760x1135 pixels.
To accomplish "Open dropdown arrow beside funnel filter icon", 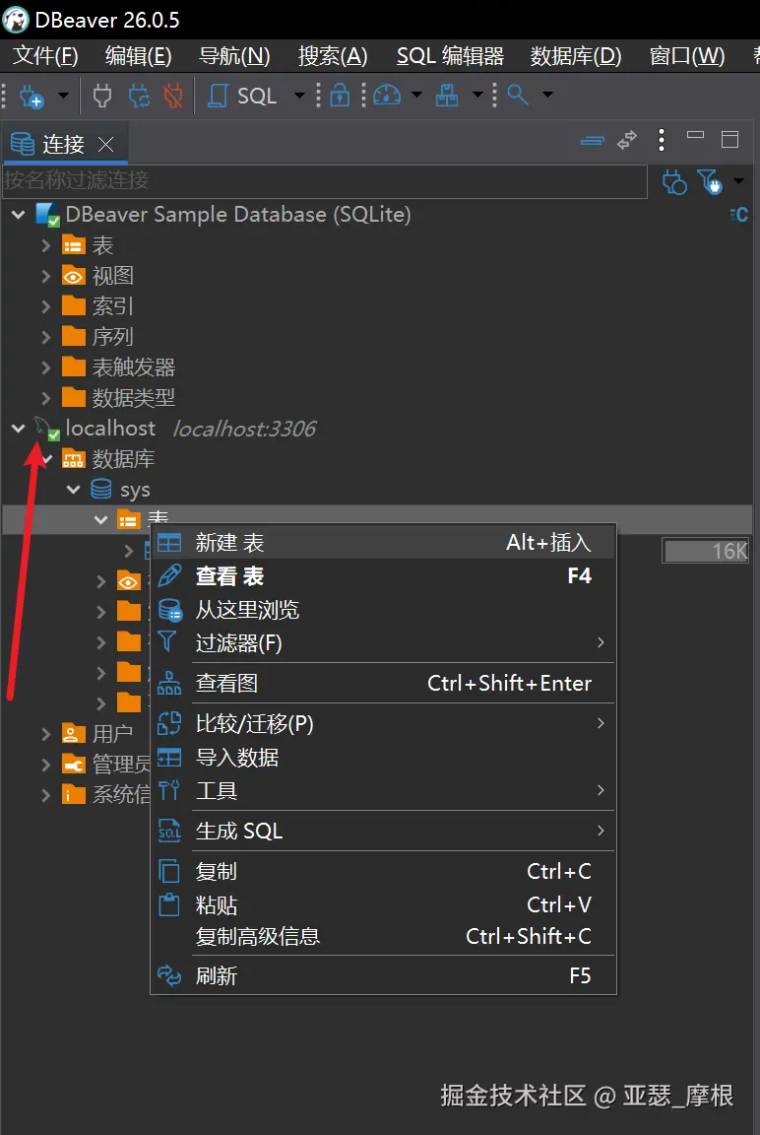I will (738, 181).
